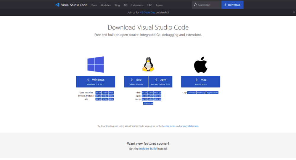Select Windows .zip 64 bit
Viewport: 296px width, 160px height.
coord(98,99)
